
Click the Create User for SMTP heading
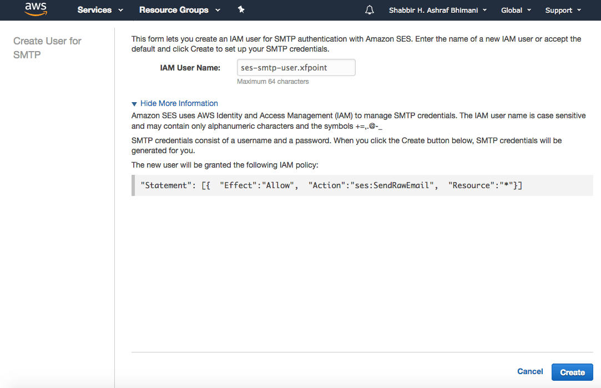[47, 48]
